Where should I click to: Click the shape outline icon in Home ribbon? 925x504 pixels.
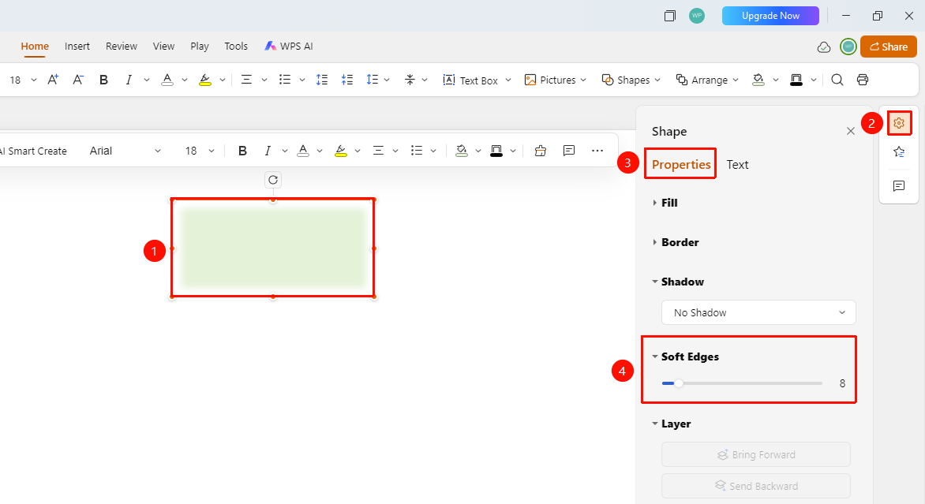point(796,80)
